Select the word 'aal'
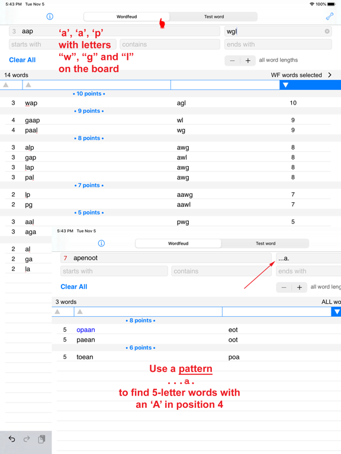Viewport: 341px width, 454px height. coord(29,222)
